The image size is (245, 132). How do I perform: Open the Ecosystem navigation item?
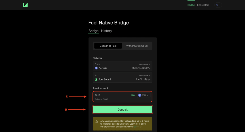pyautogui.click(x=203, y=5)
